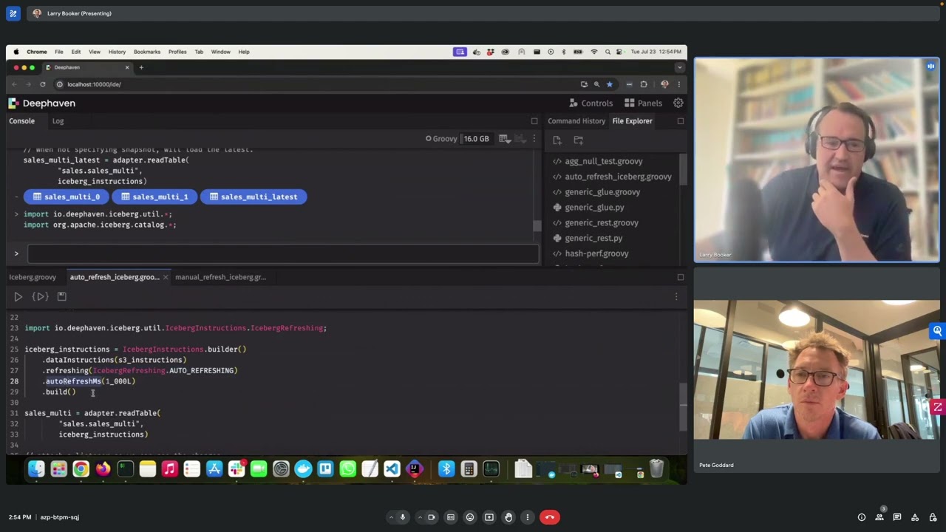Open editor panel overflow menu

coord(676,297)
